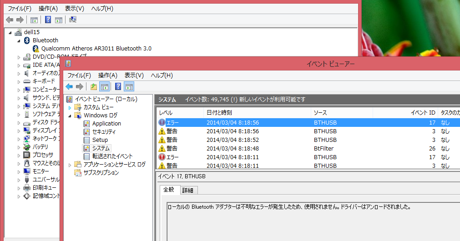Open 操作(A) menu in Device Manager

[x=48, y=9]
